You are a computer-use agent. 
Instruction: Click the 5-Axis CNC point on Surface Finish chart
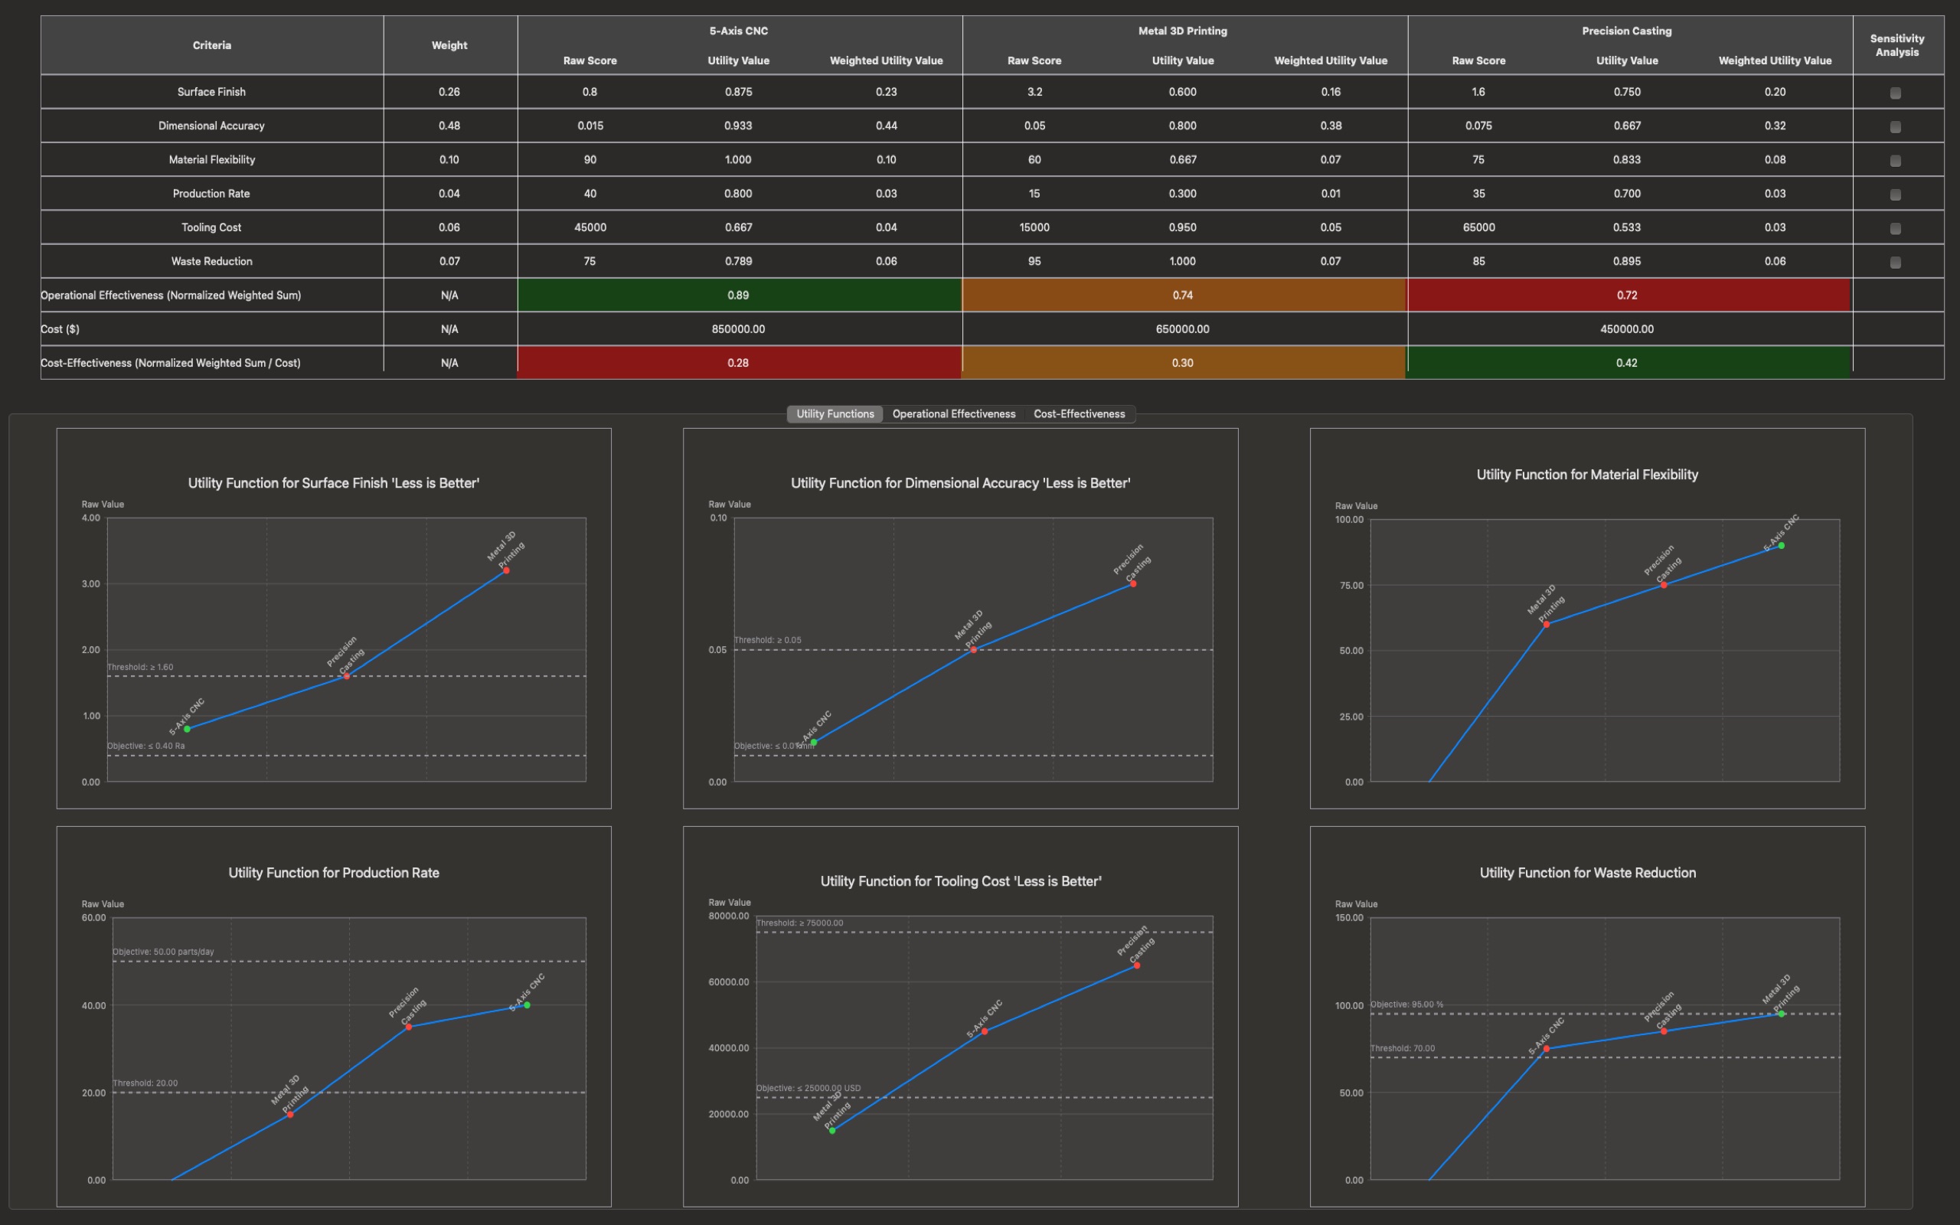coord(187,728)
